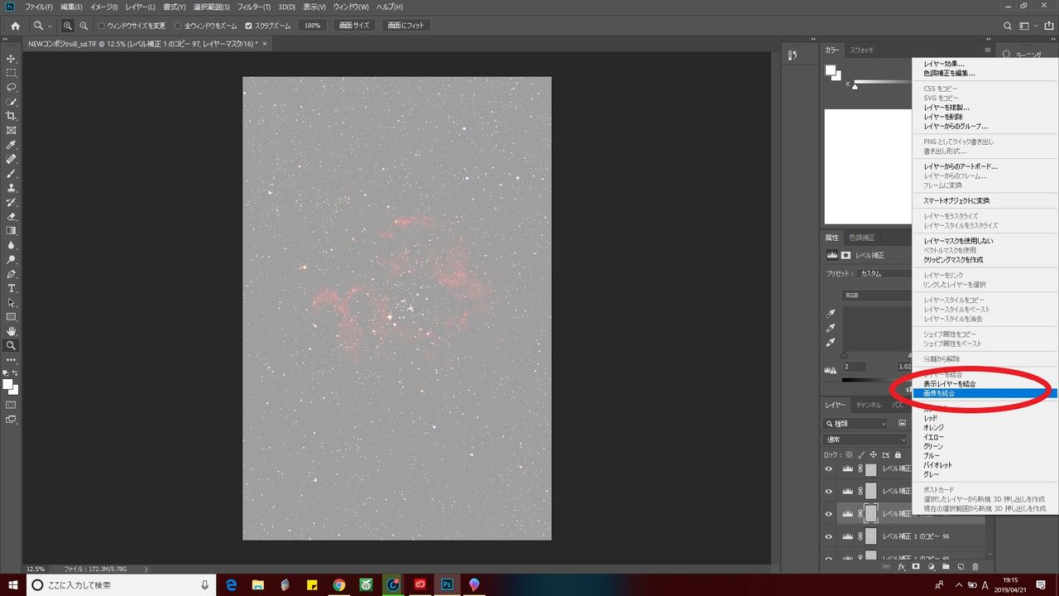Switch to the 色調補正 tab
This screenshot has height=596, width=1059.
click(861, 238)
